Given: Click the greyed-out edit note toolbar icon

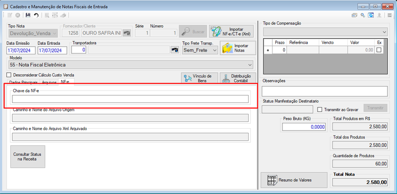Looking at the screenshot, I should point(9,15).
